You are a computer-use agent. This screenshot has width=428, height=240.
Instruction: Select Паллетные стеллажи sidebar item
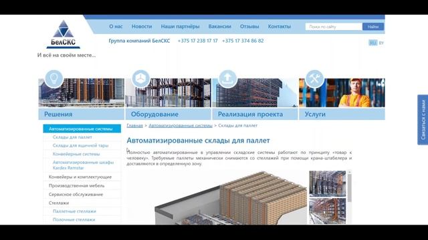74,211
